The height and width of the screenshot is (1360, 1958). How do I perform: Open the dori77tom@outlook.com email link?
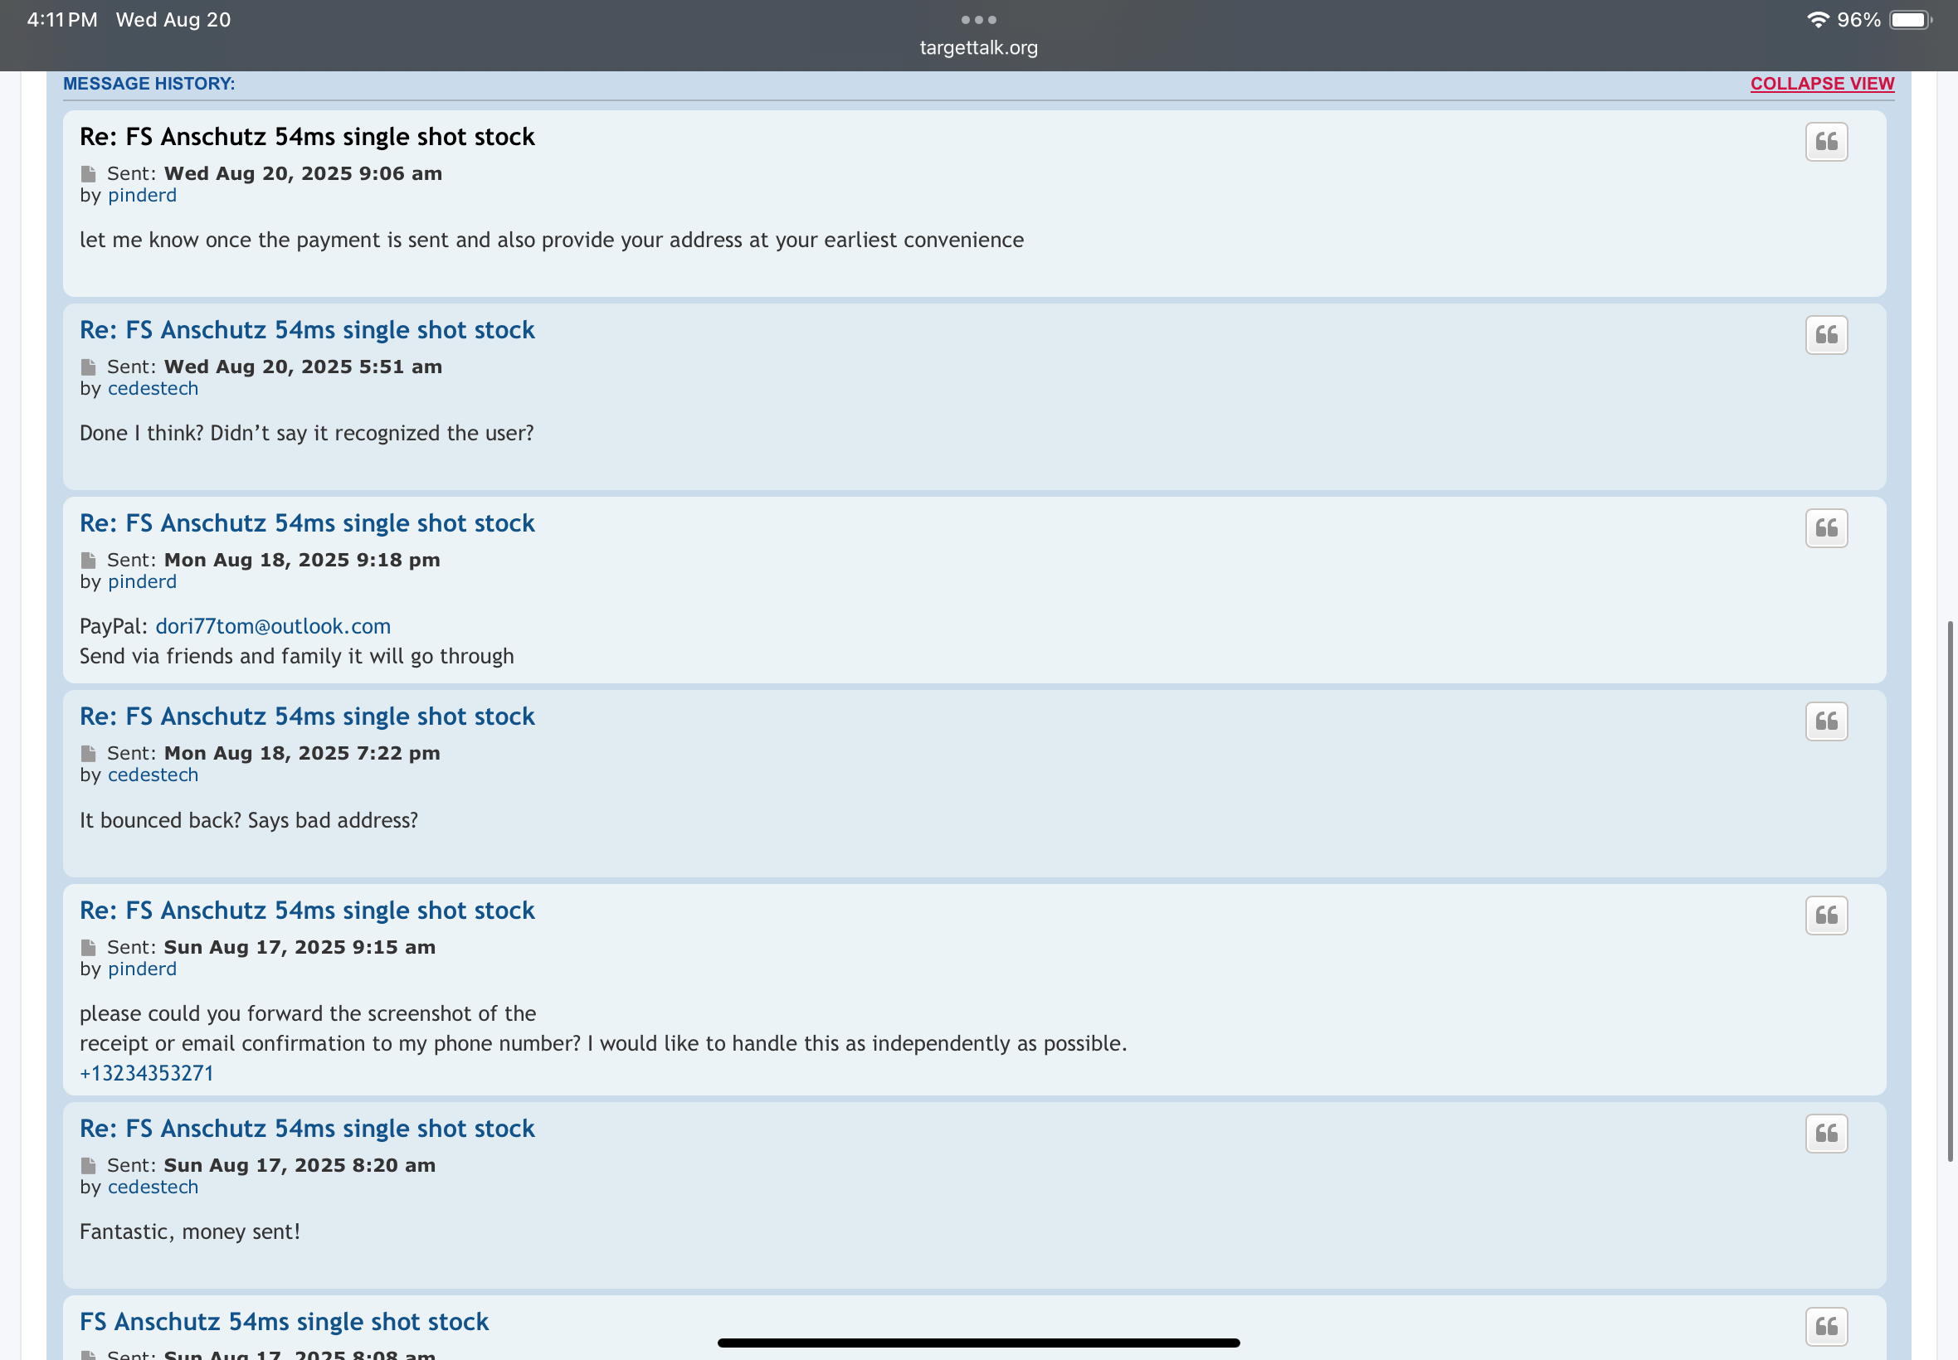(x=273, y=626)
